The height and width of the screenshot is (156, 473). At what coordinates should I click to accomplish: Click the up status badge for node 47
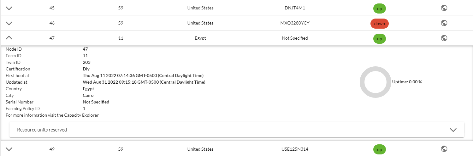(x=380, y=38)
